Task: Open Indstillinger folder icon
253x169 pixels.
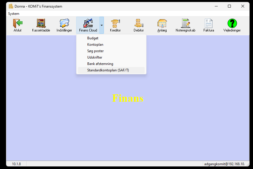Action: coord(64,23)
